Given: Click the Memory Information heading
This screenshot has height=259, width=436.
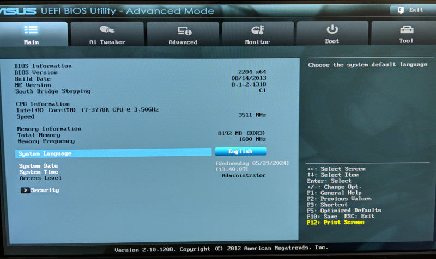Looking at the screenshot, I should 49,129.
